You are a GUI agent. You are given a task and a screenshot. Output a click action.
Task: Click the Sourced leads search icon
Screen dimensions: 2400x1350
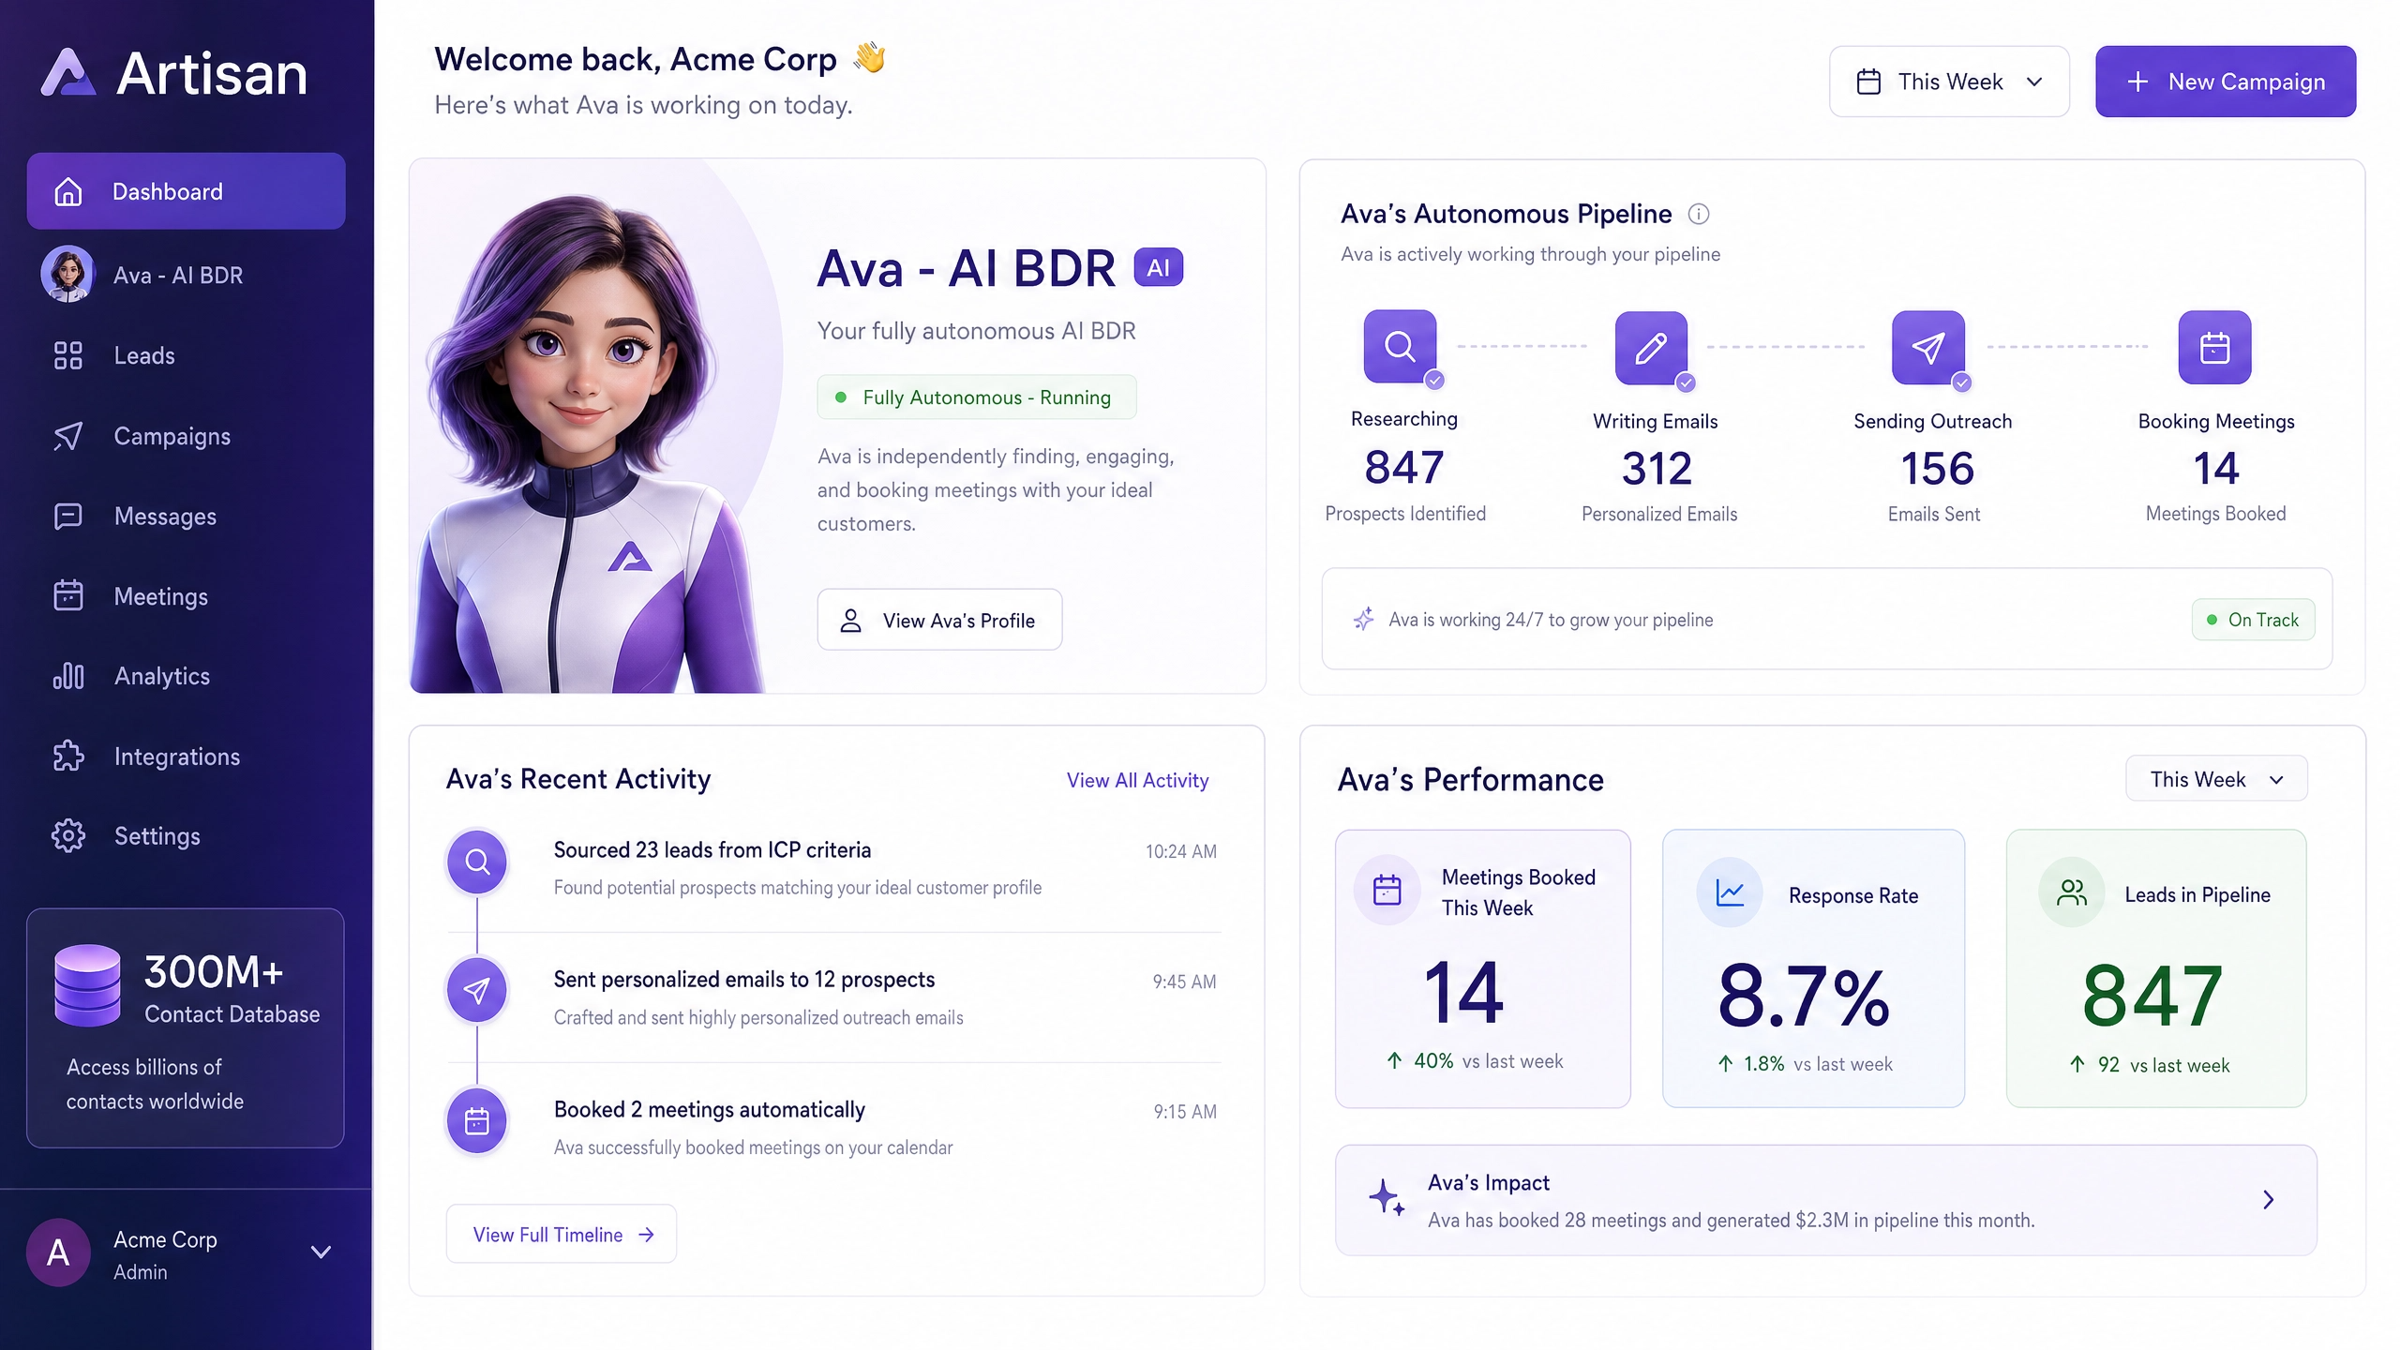(477, 862)
